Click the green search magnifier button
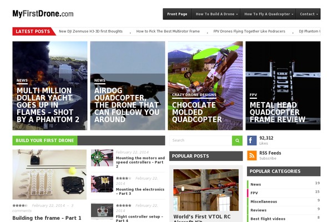Screen dimensions: 333x222 (x=237, y=140)
